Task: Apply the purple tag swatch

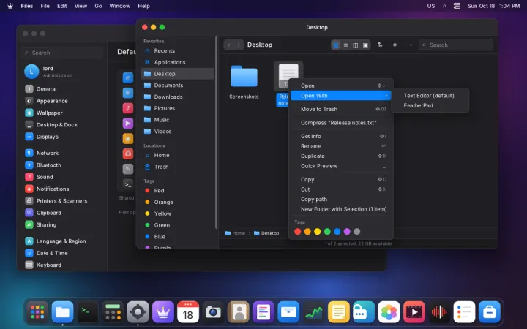Action: 347,231
